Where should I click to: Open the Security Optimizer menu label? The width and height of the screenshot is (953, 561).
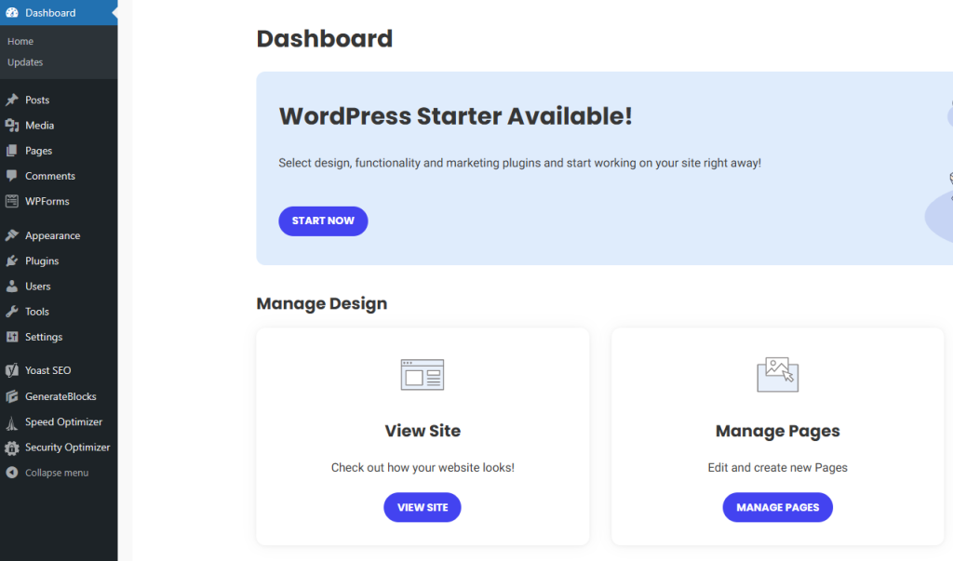coord(67,447)
